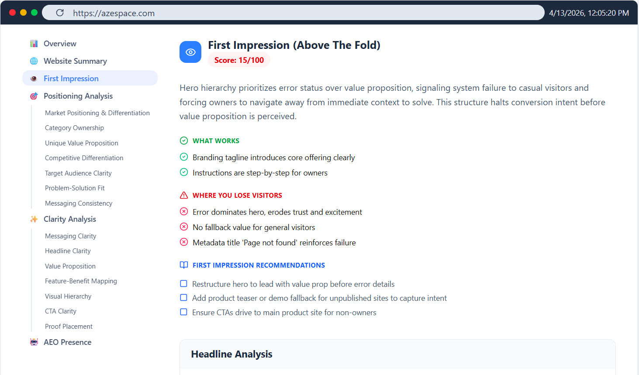Check the Restructure hero recommendation box
Screen dimensions: 639x375
184,284
